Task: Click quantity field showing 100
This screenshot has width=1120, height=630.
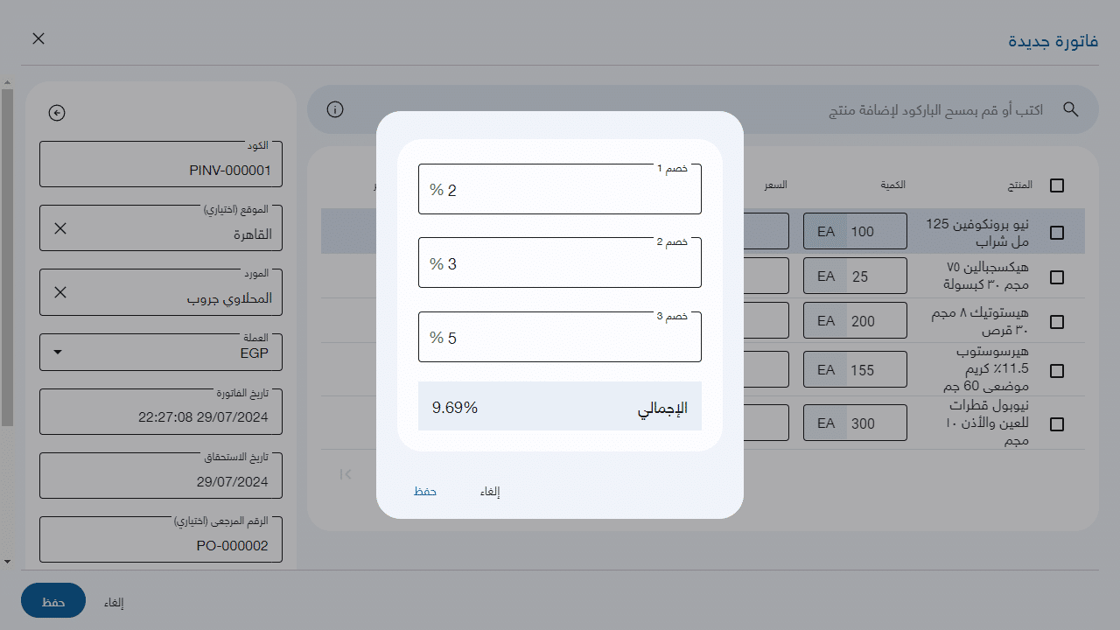Action: (x=877, y=232)
